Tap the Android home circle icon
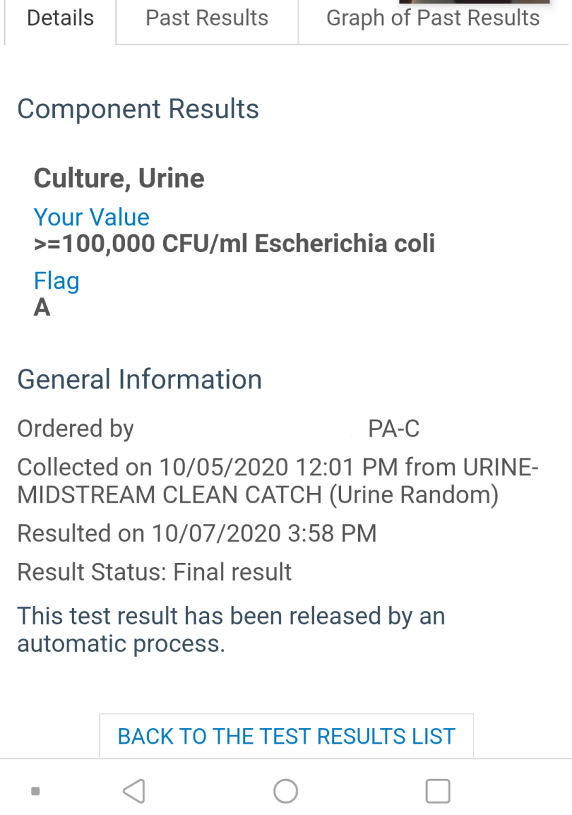This screenshot has height=815, width=572. tap(285, 791)
